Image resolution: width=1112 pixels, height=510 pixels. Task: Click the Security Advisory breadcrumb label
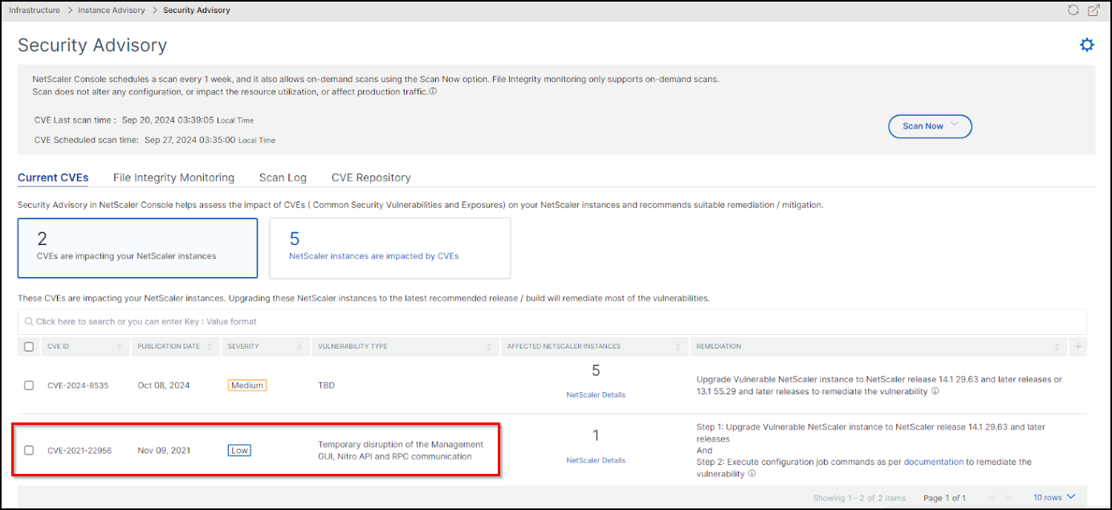[x=197, y=10]
